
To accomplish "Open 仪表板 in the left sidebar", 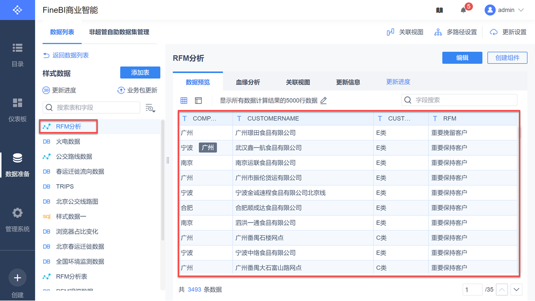I will [x=17, y=110].
